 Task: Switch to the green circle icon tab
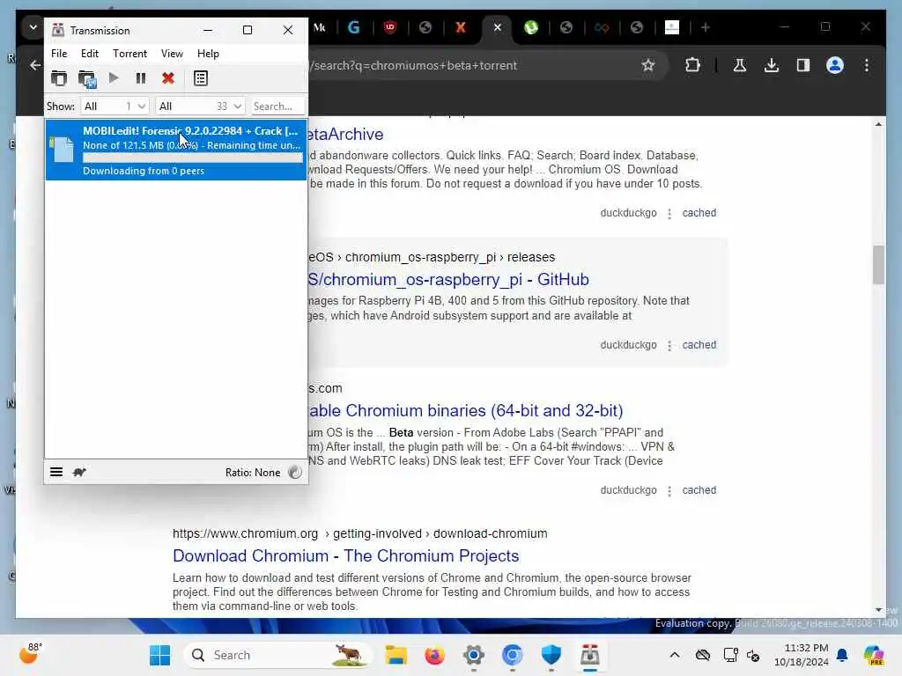click(531, 27)
